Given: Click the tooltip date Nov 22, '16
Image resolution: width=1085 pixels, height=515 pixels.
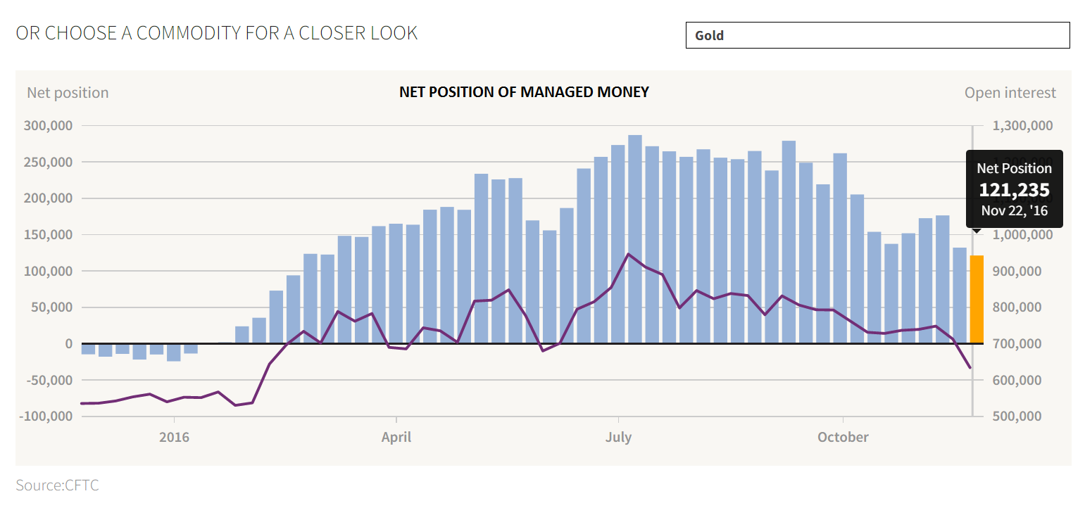Looking at the screenshot, I should (1014, 210).
